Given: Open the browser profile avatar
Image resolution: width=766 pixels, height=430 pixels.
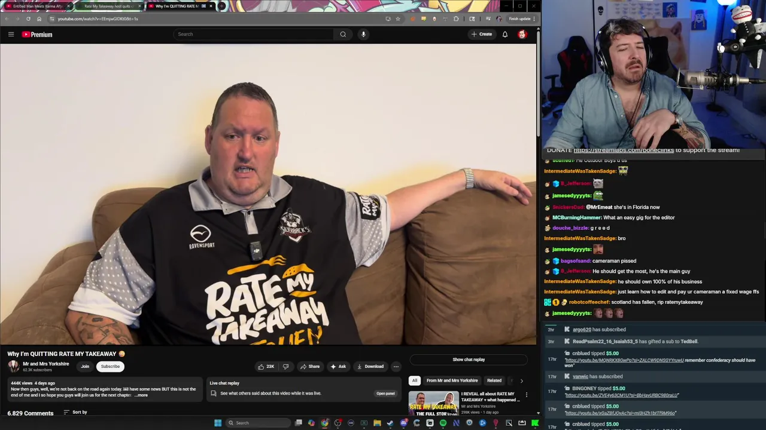Looking at the screenshot, I should pyautogui.click(x=499, y=19).
